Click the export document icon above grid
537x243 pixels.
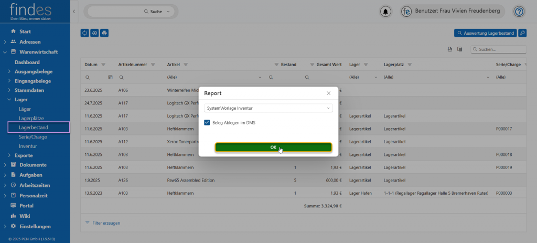click(450, 49)
